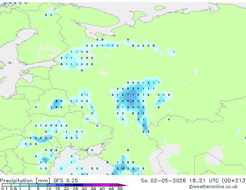The height and width of the screenshot is (190, 246).
Task: Pick the 35–40 mm purple-magenta swatch
Action: [x=96, y=185]
